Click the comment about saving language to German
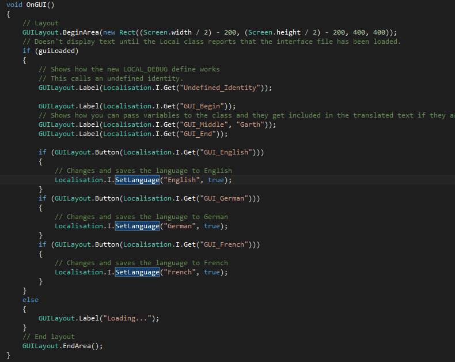The image size is (455, 362). [x=141, y=217]
